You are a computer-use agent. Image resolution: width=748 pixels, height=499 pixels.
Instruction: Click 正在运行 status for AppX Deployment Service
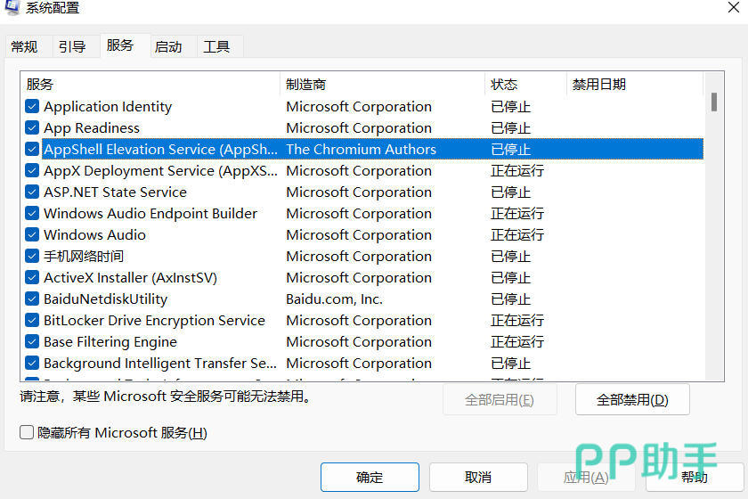pyautogui.click(x=517, y=170)
